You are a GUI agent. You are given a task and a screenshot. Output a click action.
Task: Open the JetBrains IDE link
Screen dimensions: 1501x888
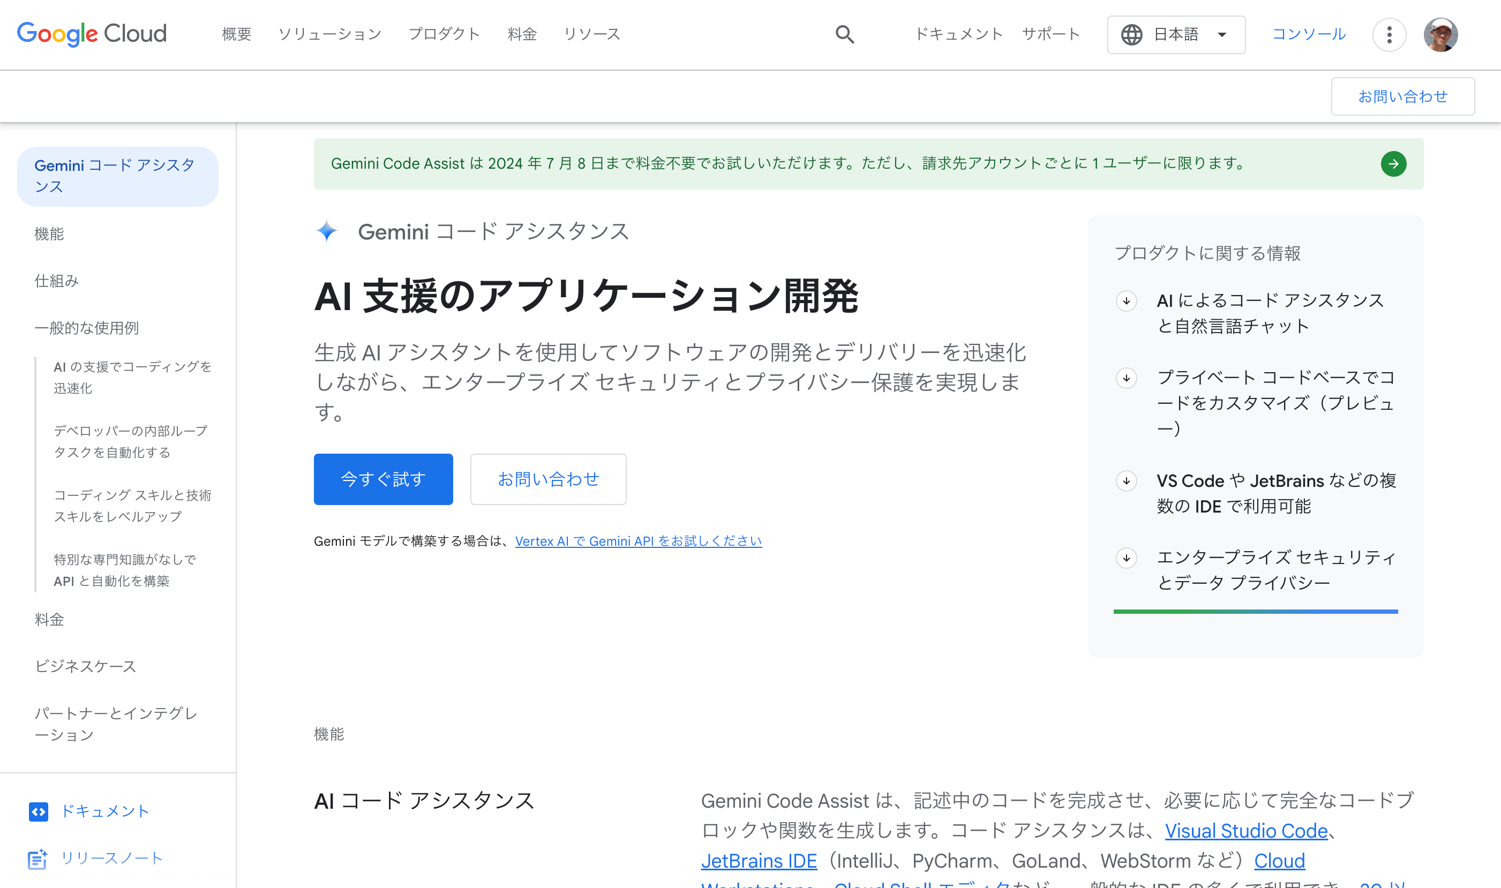point(759,861)
